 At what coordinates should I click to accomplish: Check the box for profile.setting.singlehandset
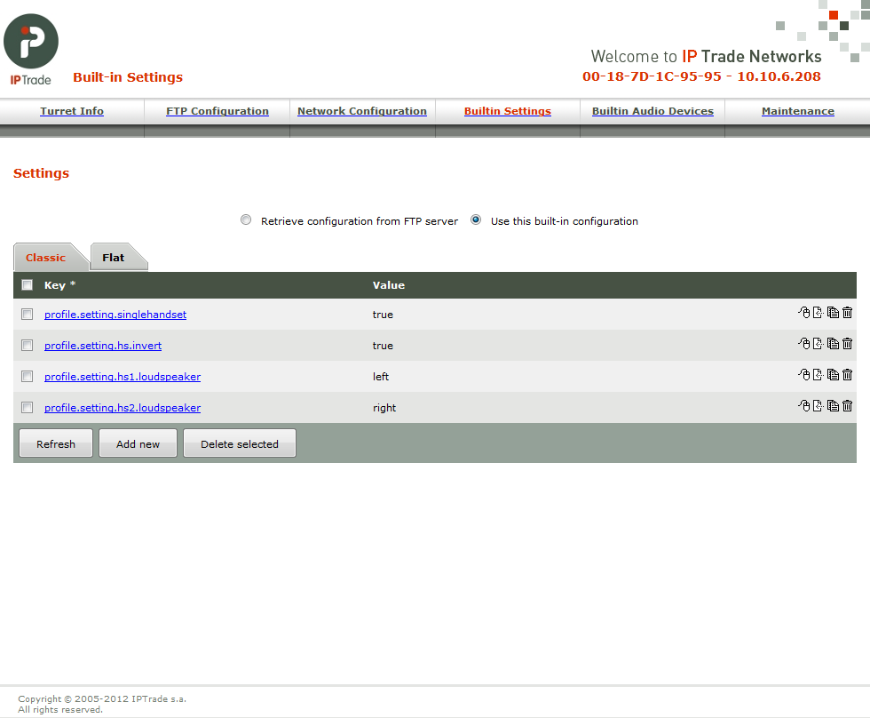point(28,315)
